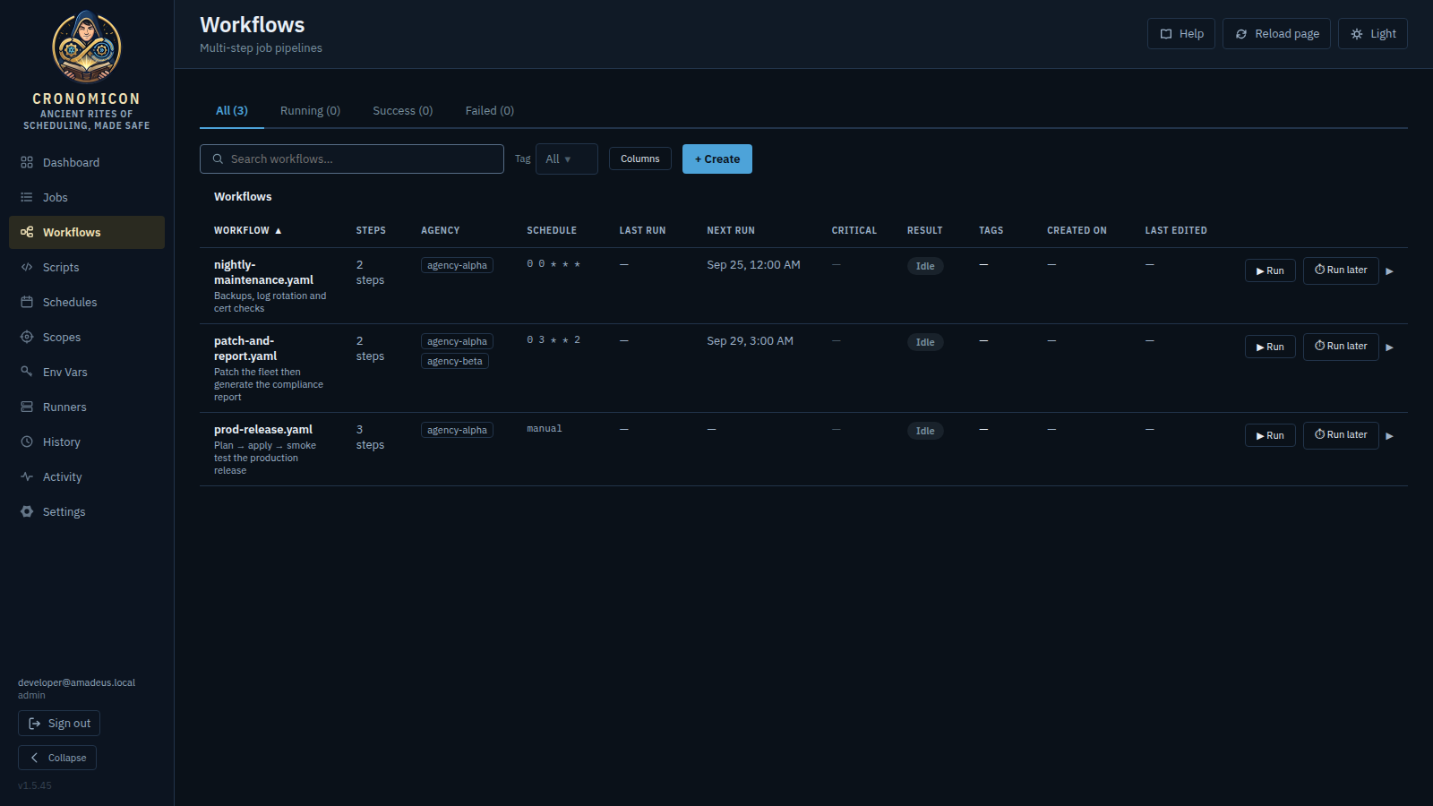Click the Idle badge on prod-release row
Image resolution: width=1433 pixels, height=806 pixels.
(925, 431)
